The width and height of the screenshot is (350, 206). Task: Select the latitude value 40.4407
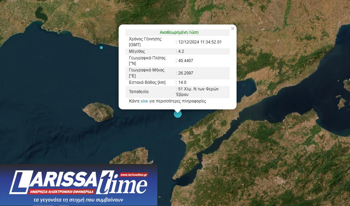pos(185,61)
